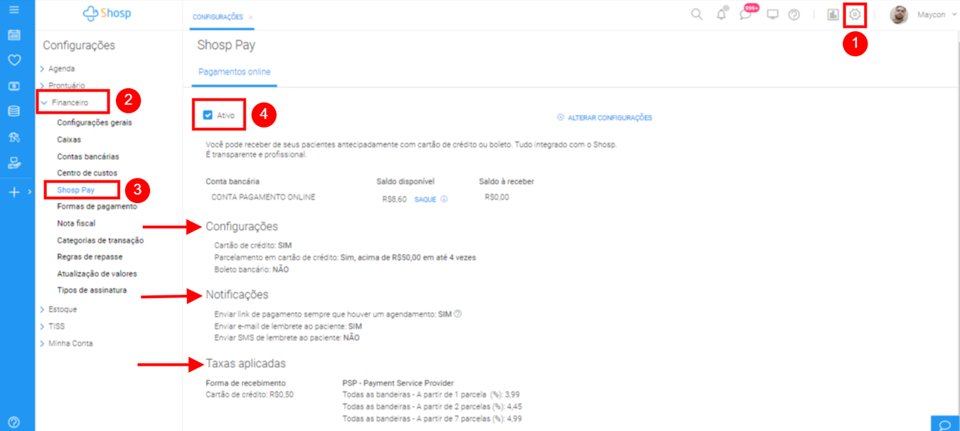Image resolution: width=960 pixels, height=431 pixels.
Task: Open the database stack icon in sidebar
Action: 14,111
